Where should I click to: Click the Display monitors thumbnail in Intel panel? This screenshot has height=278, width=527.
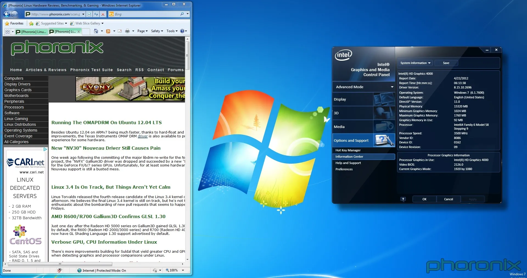click(x=384, y=99)
